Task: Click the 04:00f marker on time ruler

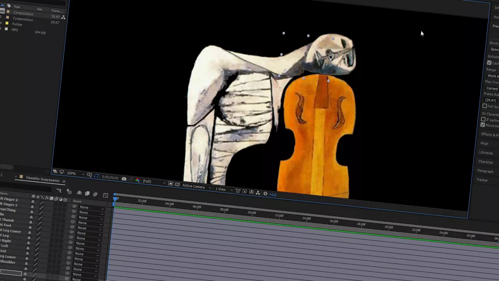Action: 169,204
